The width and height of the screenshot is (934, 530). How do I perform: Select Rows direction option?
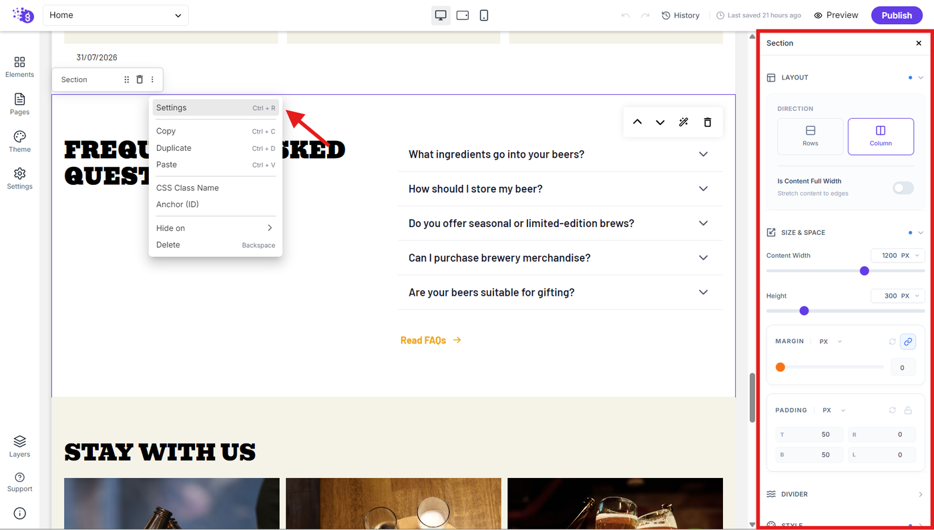pyautogui.click(x=810, y=136)
